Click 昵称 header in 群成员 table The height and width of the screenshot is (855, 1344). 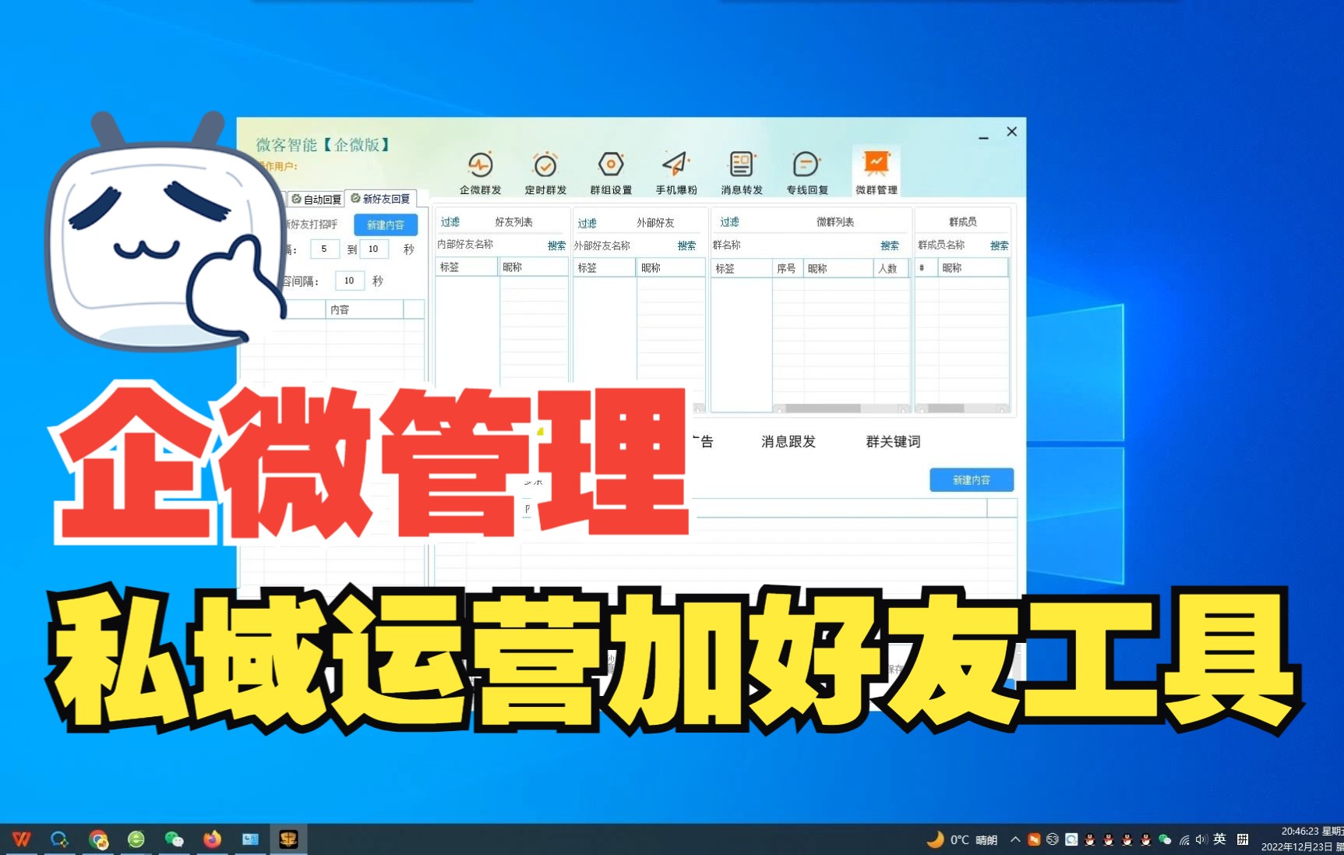click(x=973, y=268)
